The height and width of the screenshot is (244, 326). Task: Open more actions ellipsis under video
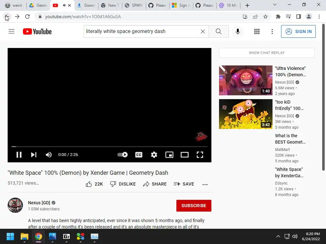point(205,185)
